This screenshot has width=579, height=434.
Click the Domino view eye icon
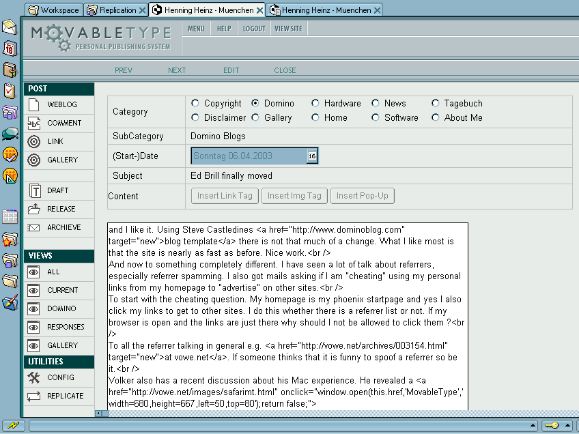[x=33, y=309]
